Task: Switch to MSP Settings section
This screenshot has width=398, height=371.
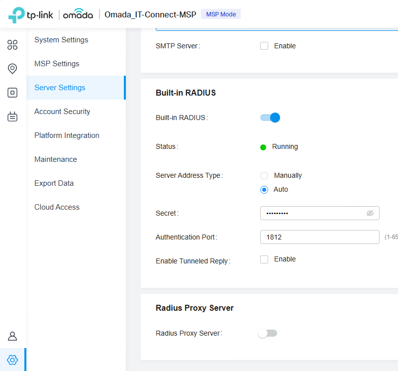Action: tap(57, 64)
